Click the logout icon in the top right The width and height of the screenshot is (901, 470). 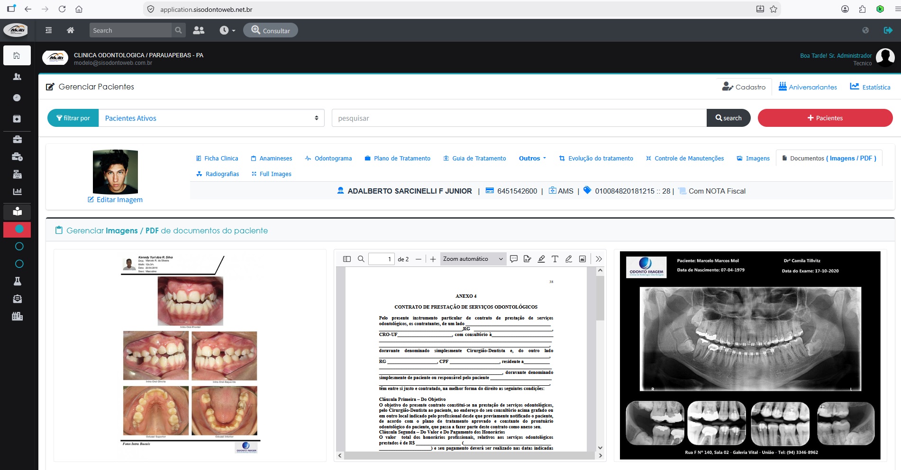pyautogui.click(x=888, y=30)
